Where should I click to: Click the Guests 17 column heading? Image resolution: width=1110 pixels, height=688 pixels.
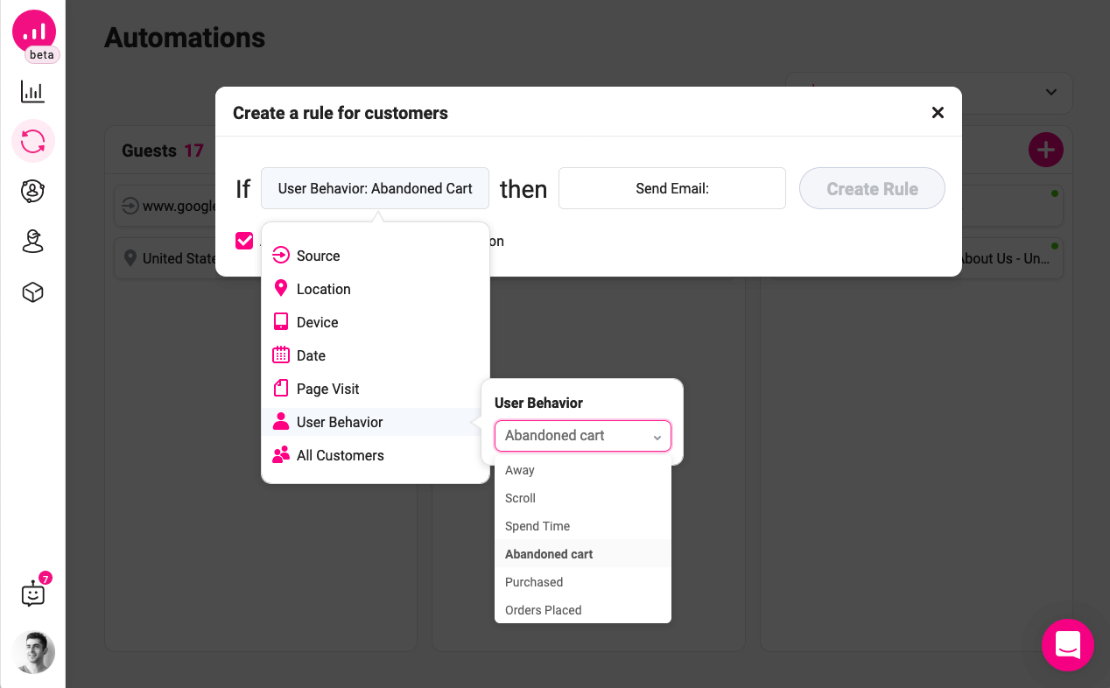tap(163, 151)
